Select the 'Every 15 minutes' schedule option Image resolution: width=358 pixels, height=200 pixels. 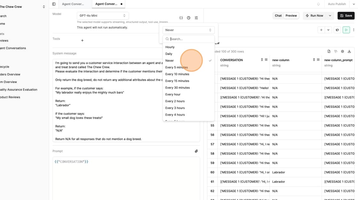click(x=177, y=81)
